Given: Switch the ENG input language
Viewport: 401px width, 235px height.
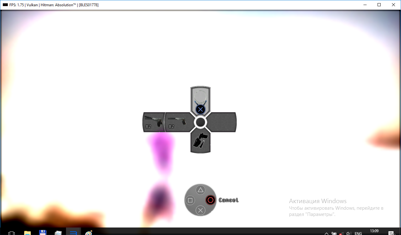Looking at the screenshot, I should [358, 233].
